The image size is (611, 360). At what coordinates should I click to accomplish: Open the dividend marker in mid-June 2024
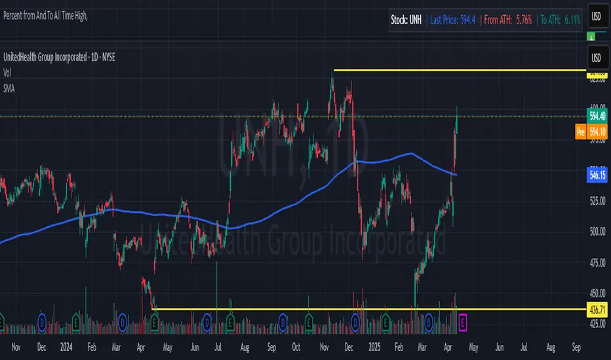coord(207,323)
